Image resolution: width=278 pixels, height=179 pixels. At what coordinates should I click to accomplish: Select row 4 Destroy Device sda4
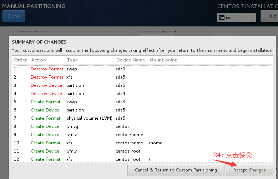tap(142, 94)
